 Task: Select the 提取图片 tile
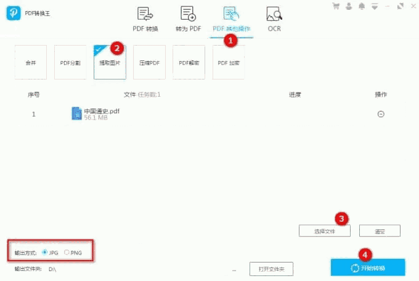pos(110,62)
